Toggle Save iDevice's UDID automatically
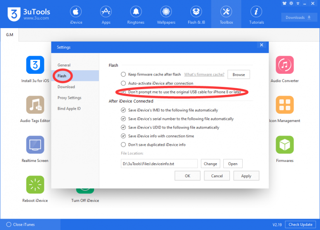This screenshot has width=320, height=230. click(x=123, y=127)
